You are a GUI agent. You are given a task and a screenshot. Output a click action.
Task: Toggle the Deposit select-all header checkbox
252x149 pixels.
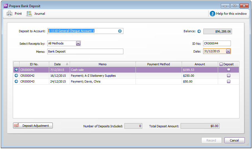[x=221, y=64]
